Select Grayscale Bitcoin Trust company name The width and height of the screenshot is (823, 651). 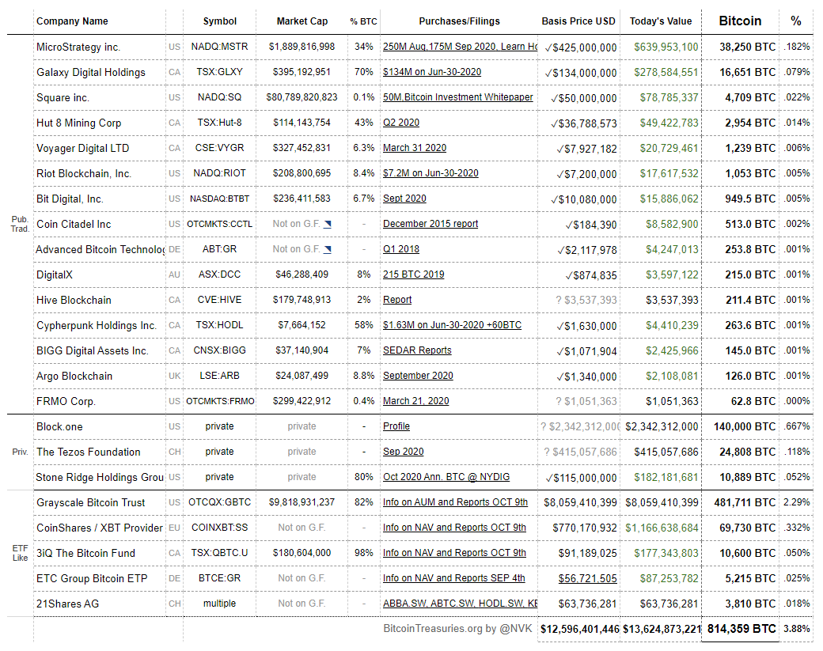tap(100, 502)
